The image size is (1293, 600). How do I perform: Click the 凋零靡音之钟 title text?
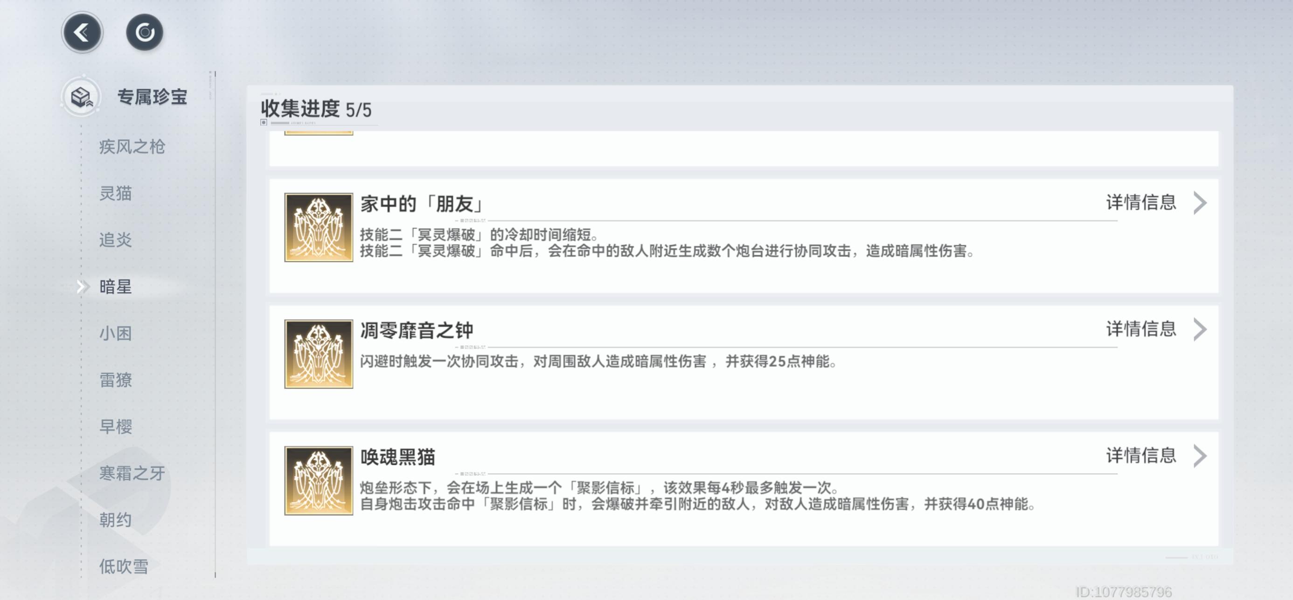coord(417,331)
